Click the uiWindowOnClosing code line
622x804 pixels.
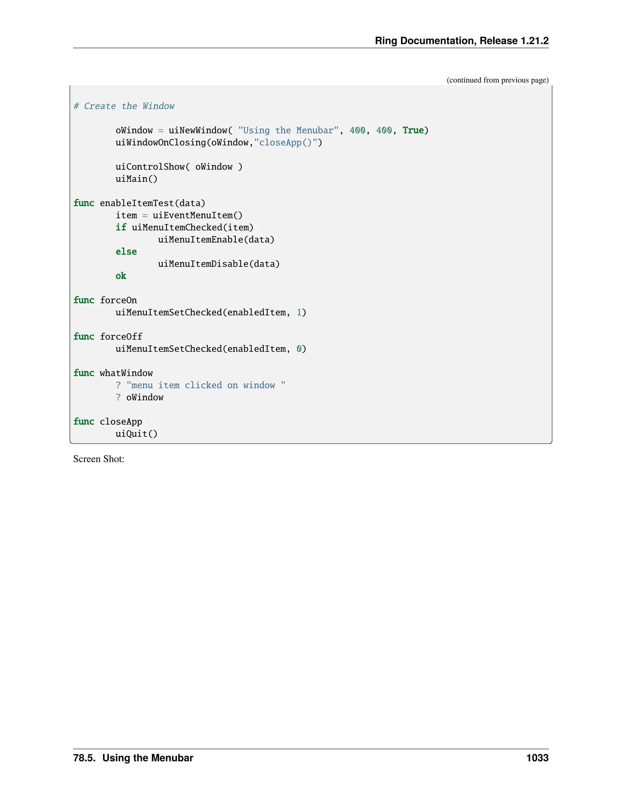[x=218, y=143]
